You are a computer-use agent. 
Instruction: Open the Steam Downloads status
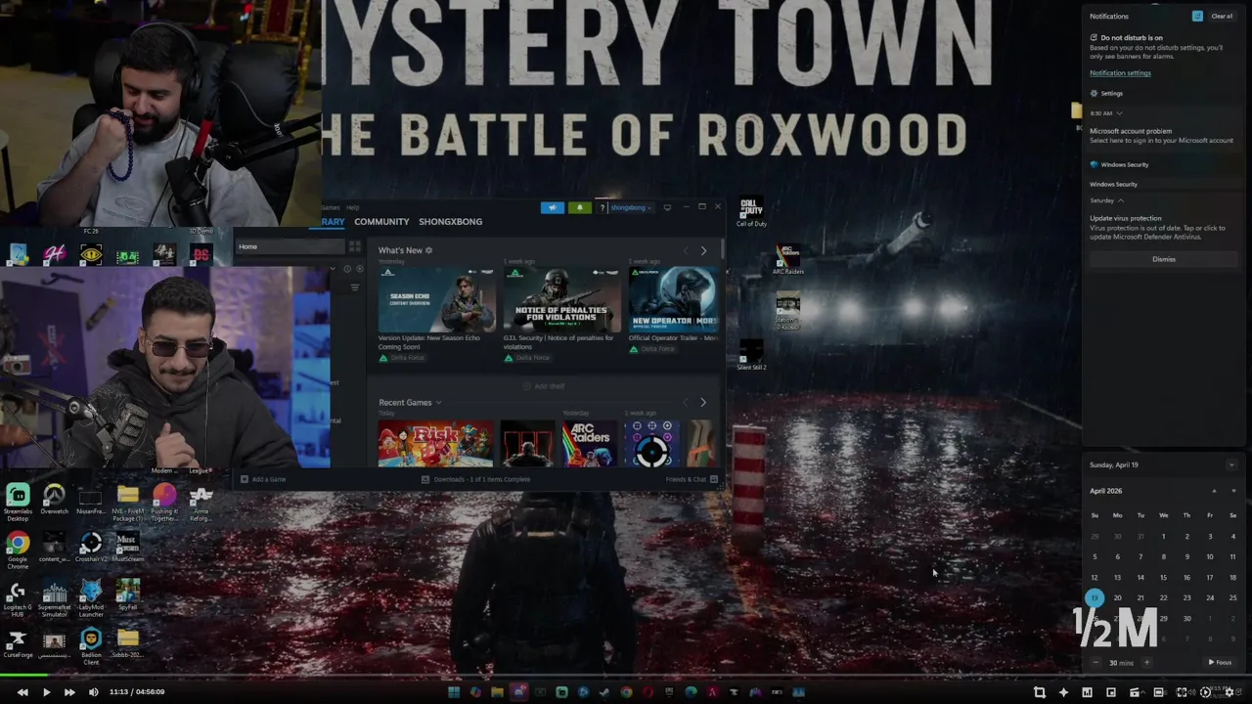(476, 479)
